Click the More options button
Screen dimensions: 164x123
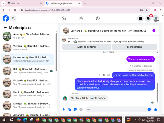[x=134, y=47]
